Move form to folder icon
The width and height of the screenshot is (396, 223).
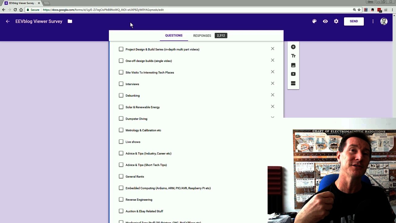pos(70,21)
